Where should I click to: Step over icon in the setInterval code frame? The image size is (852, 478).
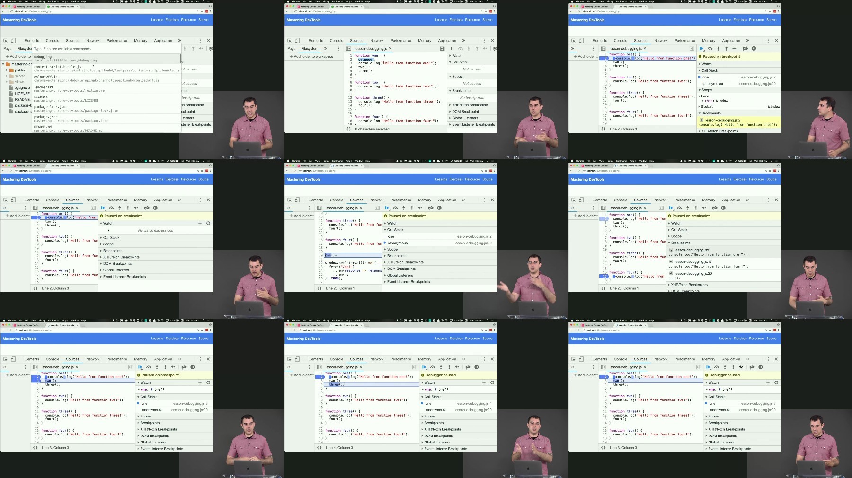click(x=395, y=208)
